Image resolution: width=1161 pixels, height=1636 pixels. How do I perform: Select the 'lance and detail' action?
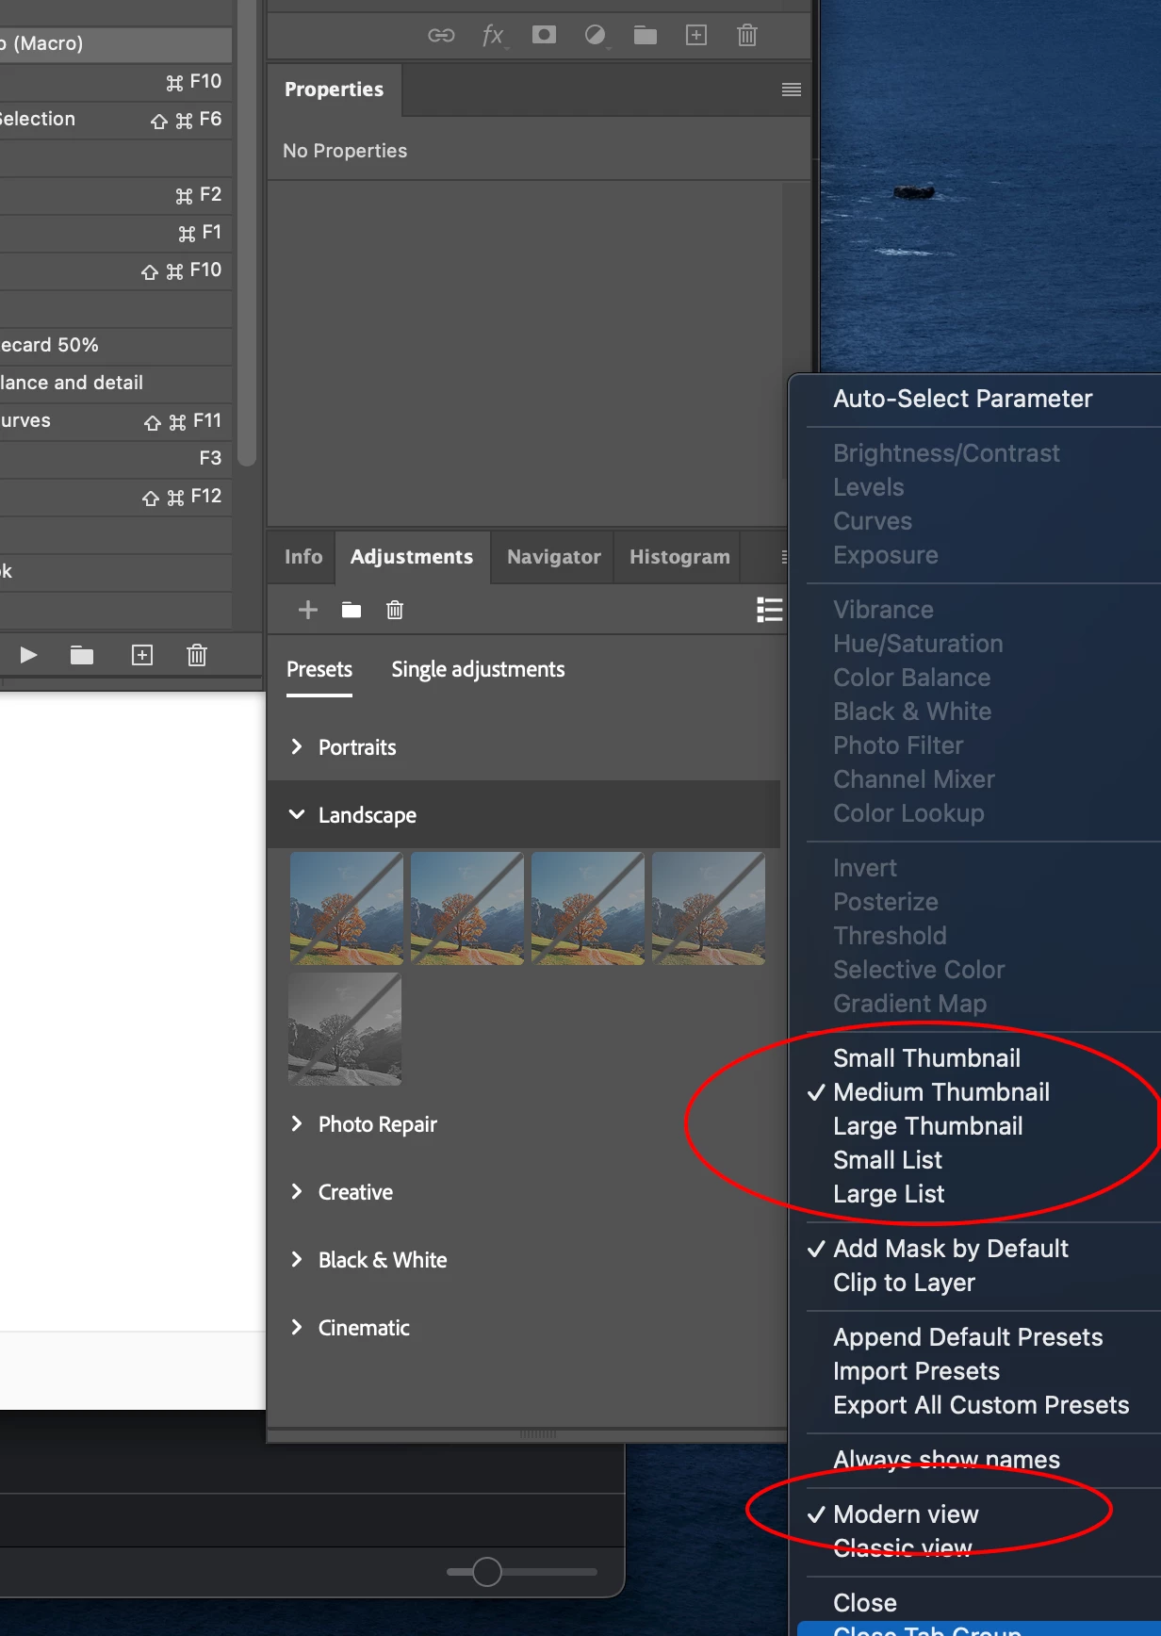[x=116, y=383]
